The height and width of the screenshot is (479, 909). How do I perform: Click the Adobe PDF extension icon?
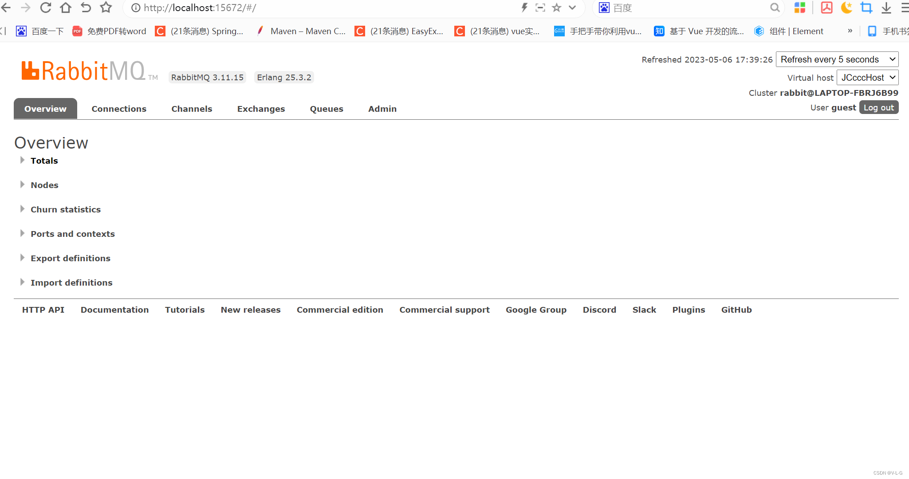click(826, 8)
